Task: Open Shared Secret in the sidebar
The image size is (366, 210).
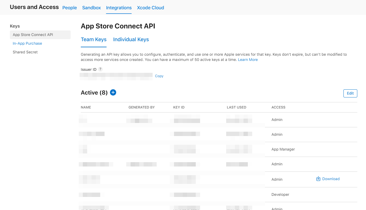Action: 25,52
